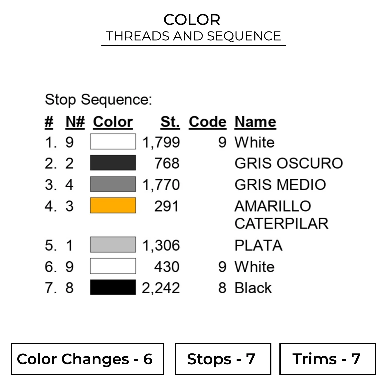Image resolution: width=387 pixels, height=387 pixels.
Task: Click the GRIS MEDIO gray swatch
Action: tap(113, 184)
